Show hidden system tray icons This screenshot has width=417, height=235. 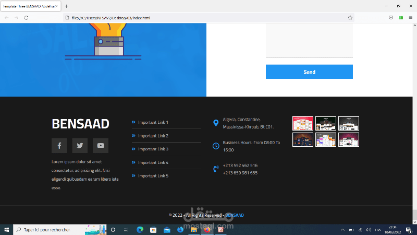pos(342,230)
